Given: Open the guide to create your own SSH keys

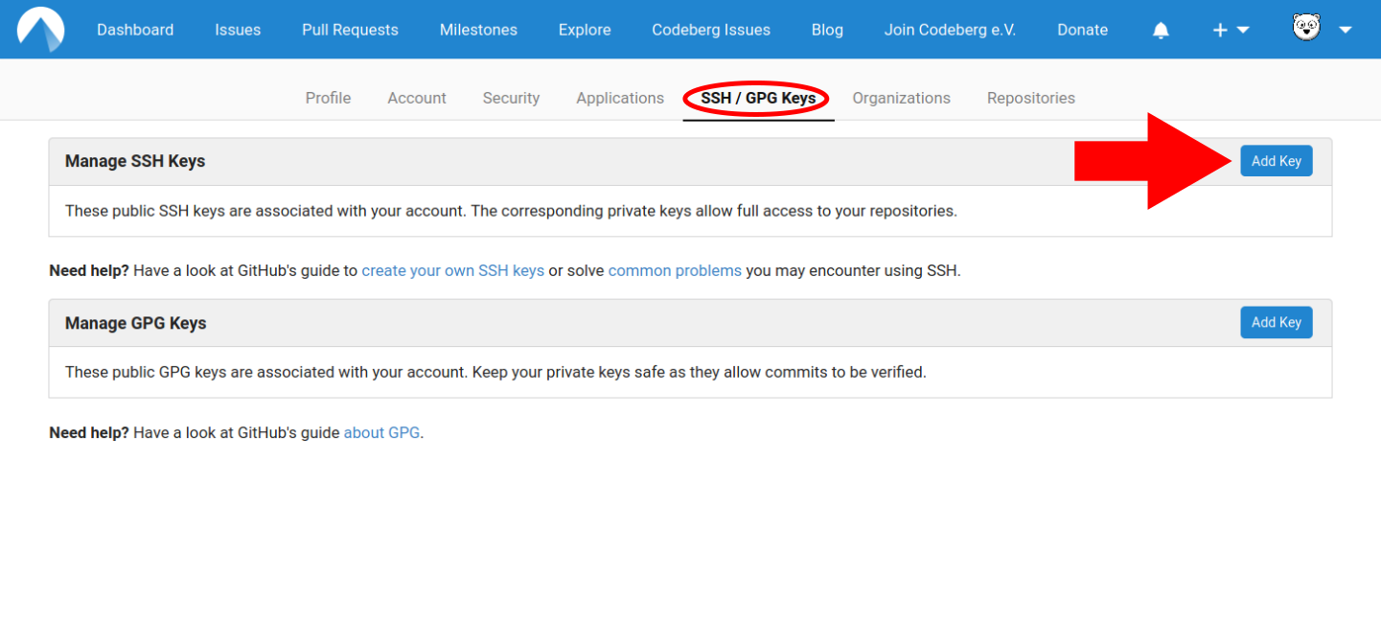Looking at the screenshot, I should point(452,270).
